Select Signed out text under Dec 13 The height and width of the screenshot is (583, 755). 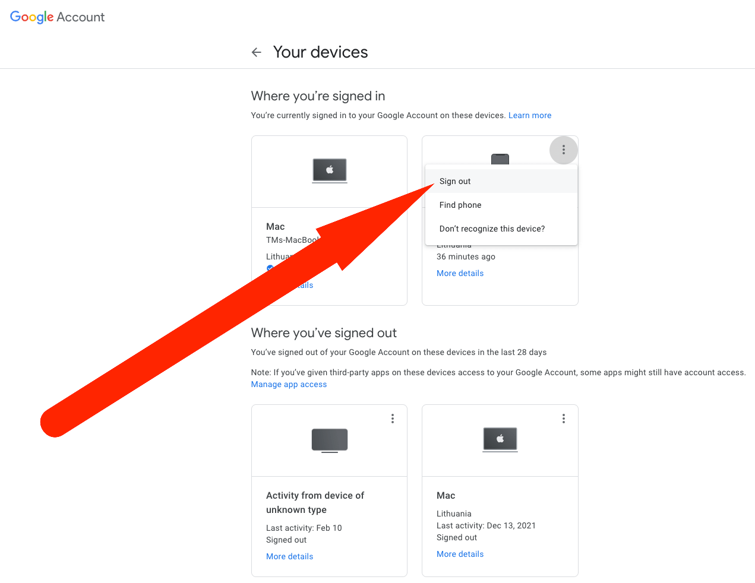pos(457,537)
